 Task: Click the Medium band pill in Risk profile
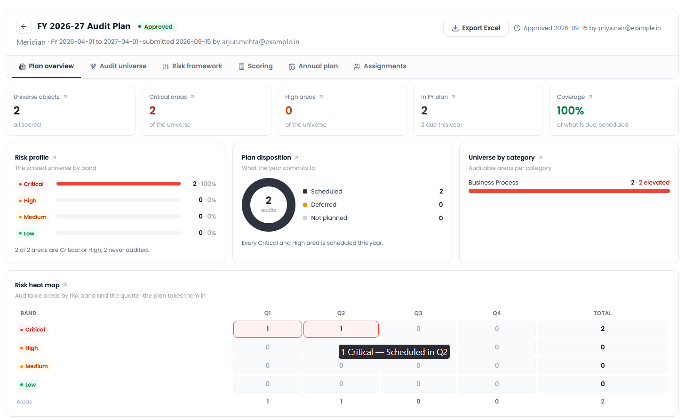coord(33,217)
